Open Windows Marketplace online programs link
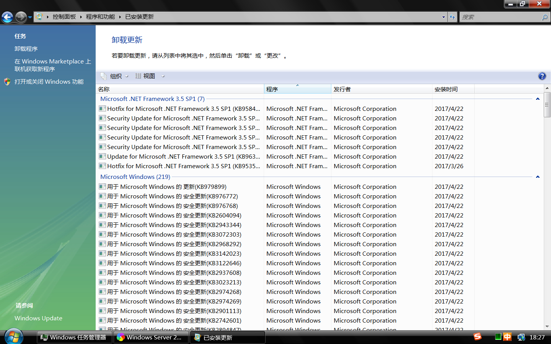The height and width of the screenshot is (344, 551). (53, 65)
